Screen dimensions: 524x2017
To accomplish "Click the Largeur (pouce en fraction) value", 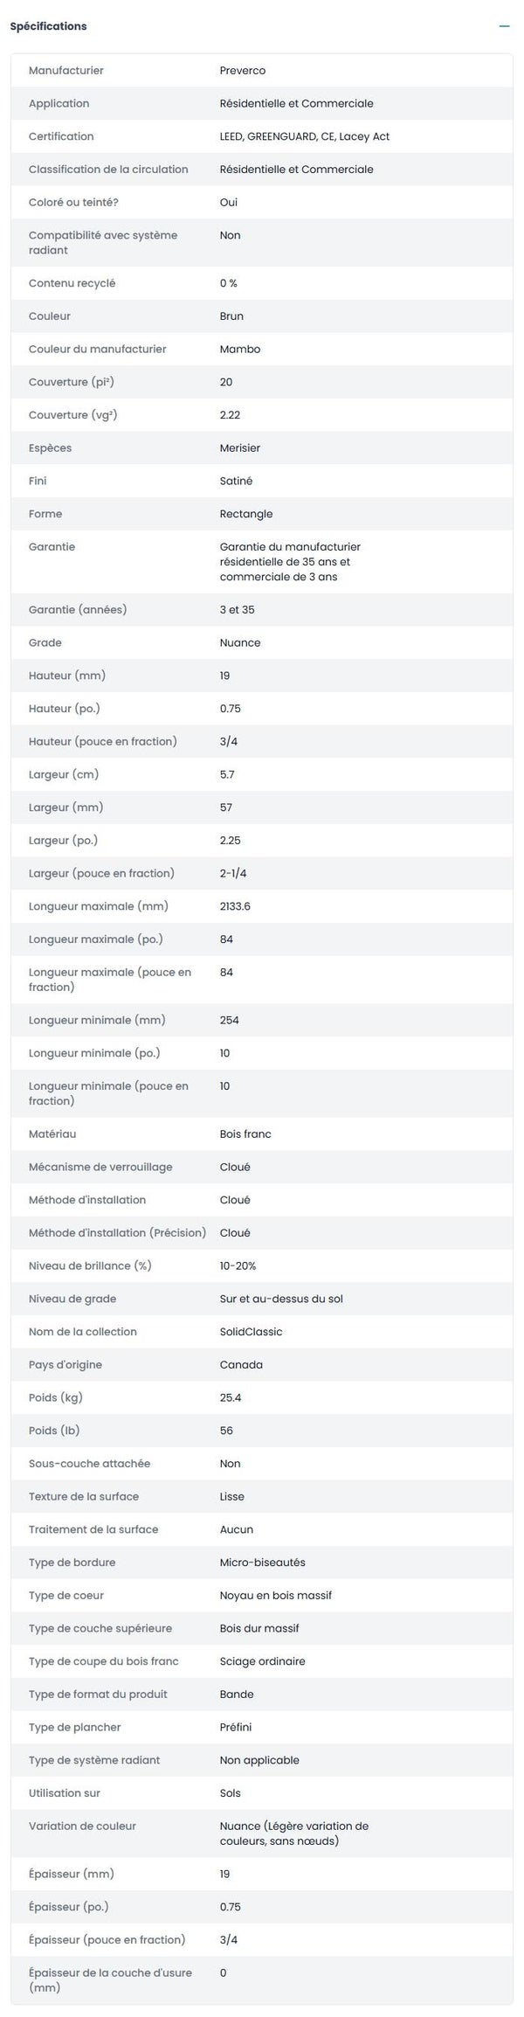I will pos(233,873).
